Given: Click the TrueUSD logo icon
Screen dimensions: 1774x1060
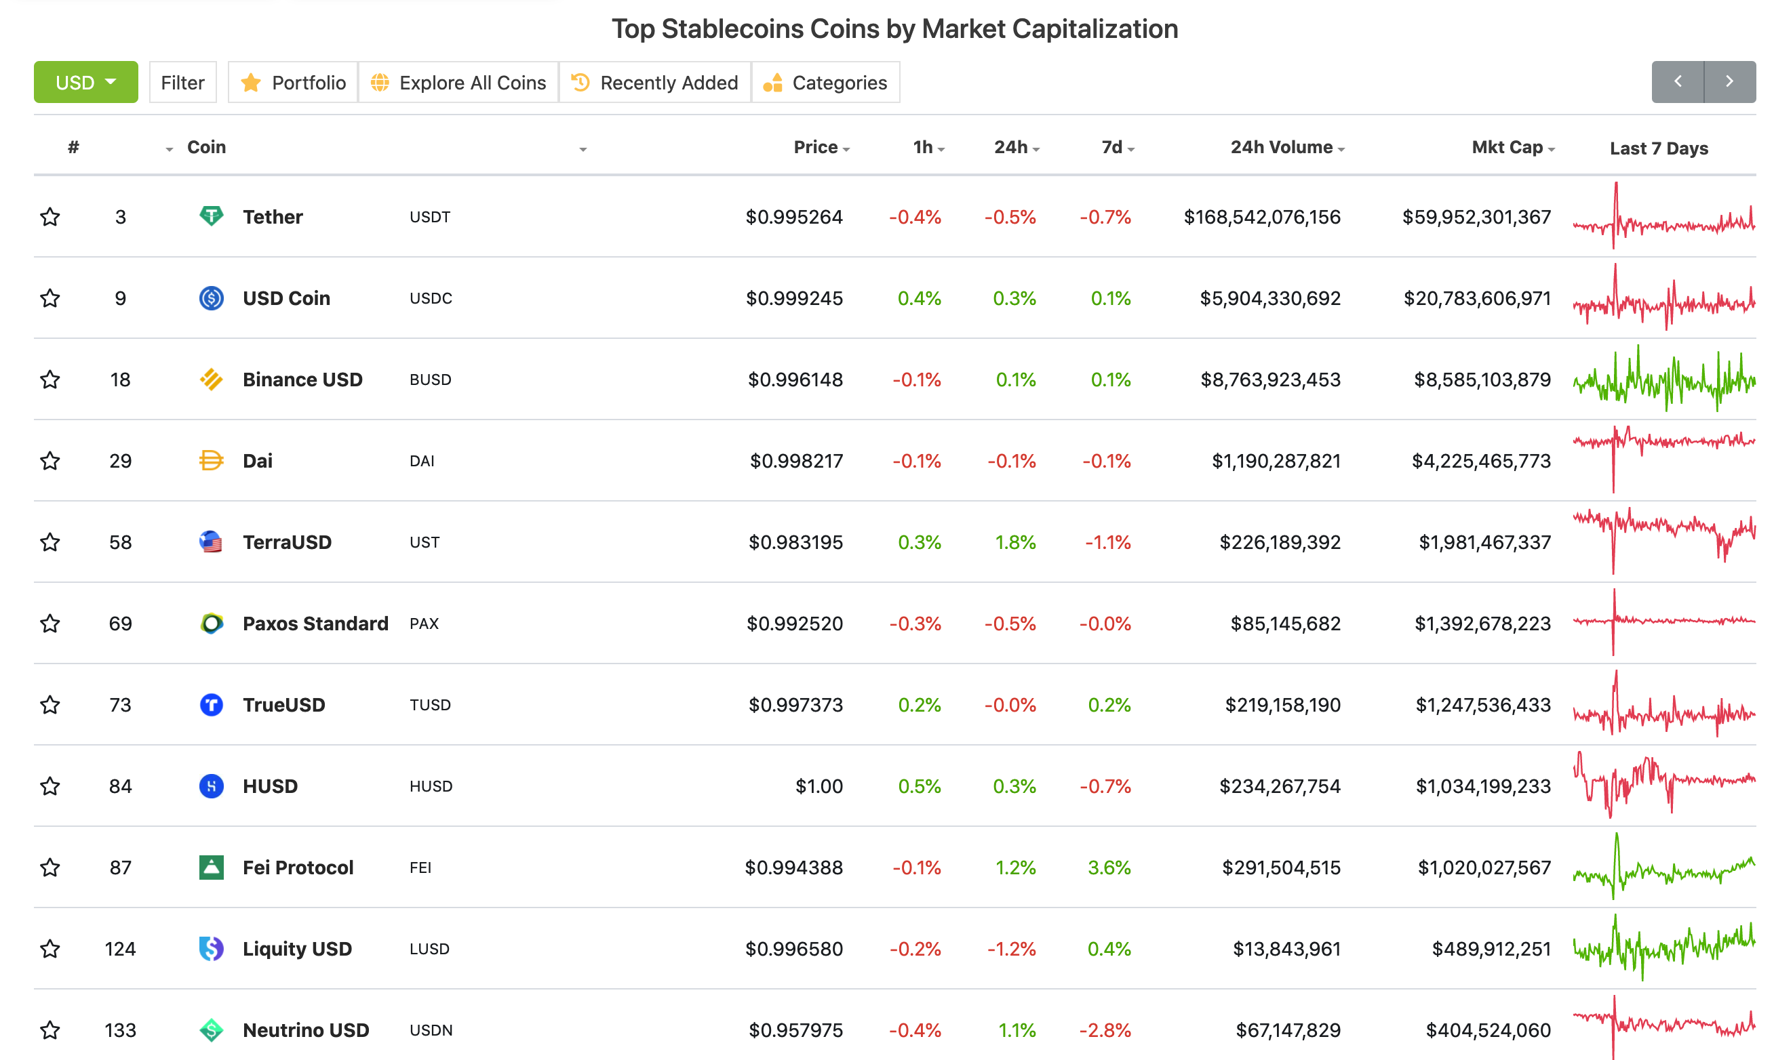Looking at the screenshot, I should tap(212, 704).
